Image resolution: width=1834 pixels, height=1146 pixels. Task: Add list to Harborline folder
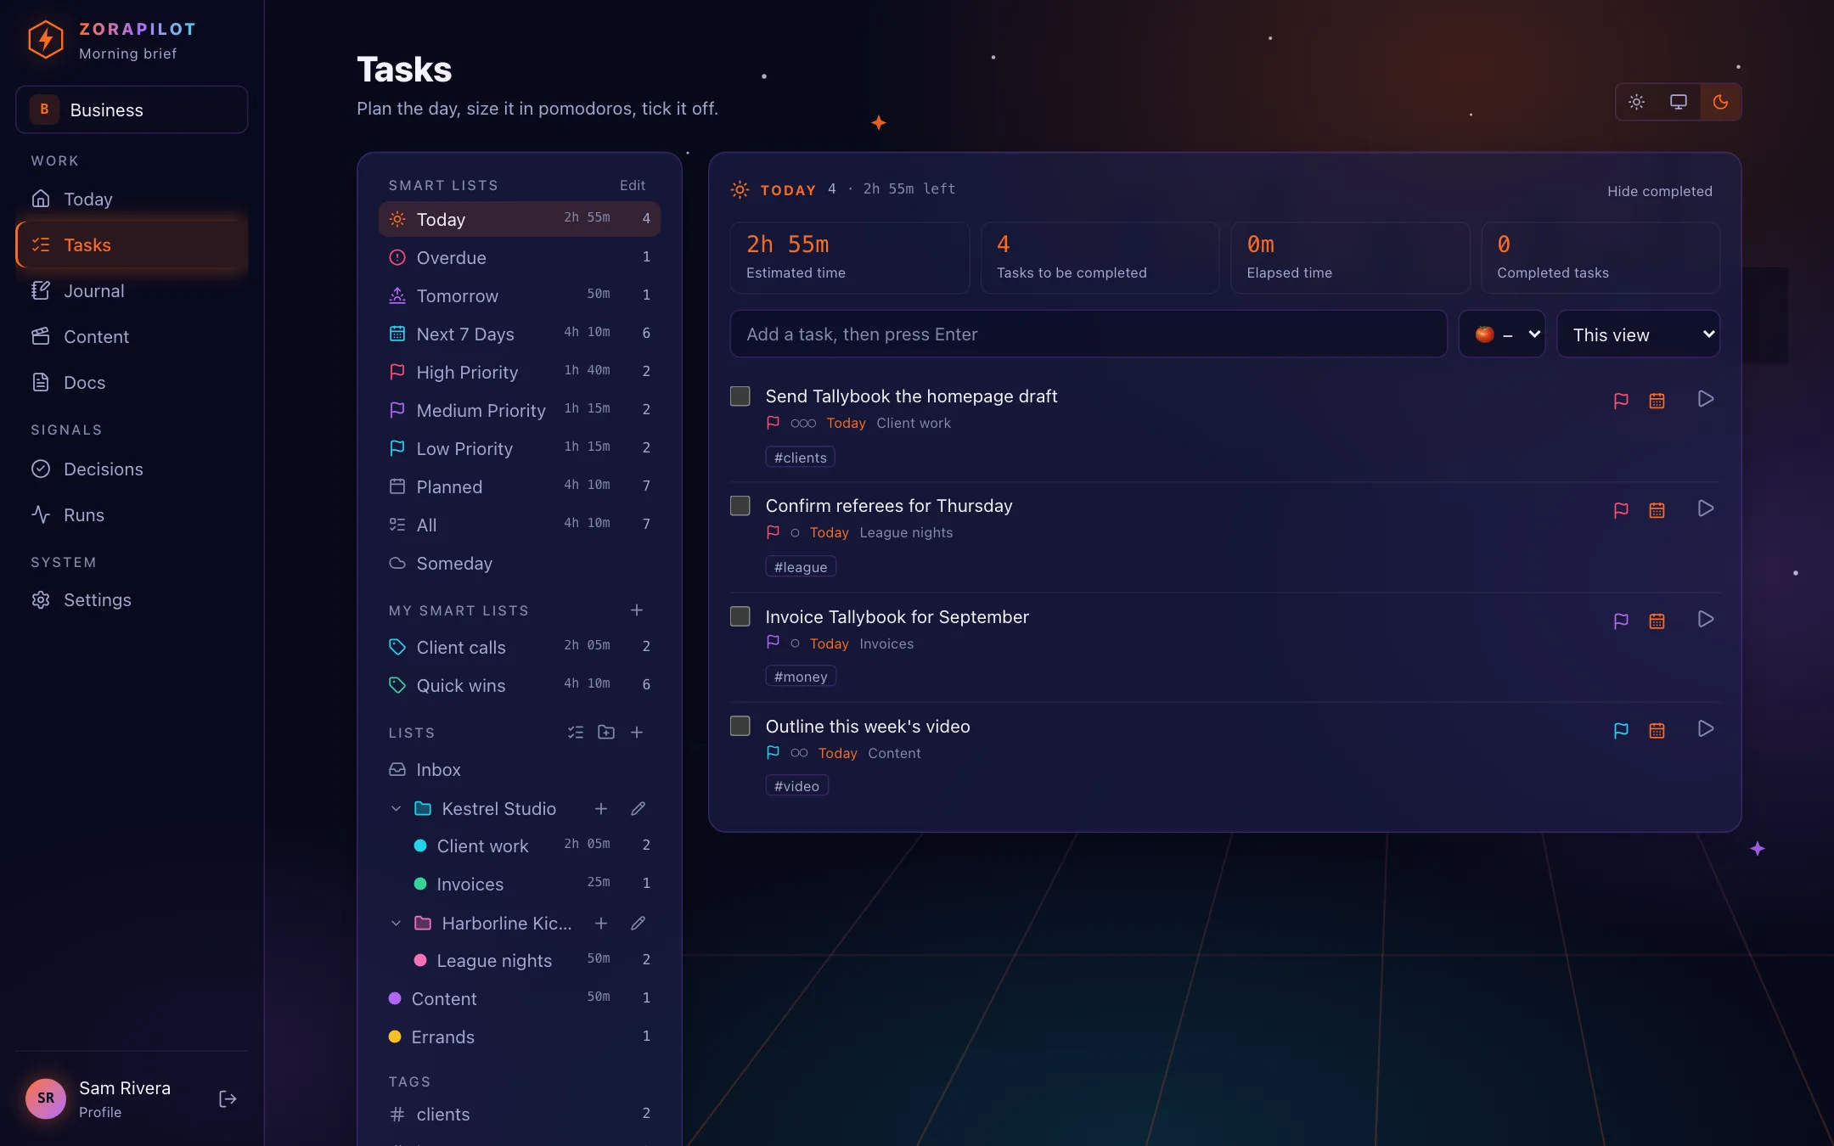pos(601,923)
